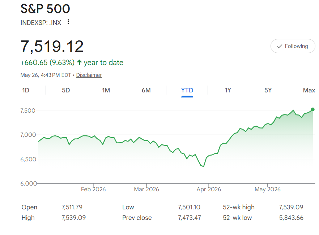Open the Disclaimer link

tap(89, 75)
